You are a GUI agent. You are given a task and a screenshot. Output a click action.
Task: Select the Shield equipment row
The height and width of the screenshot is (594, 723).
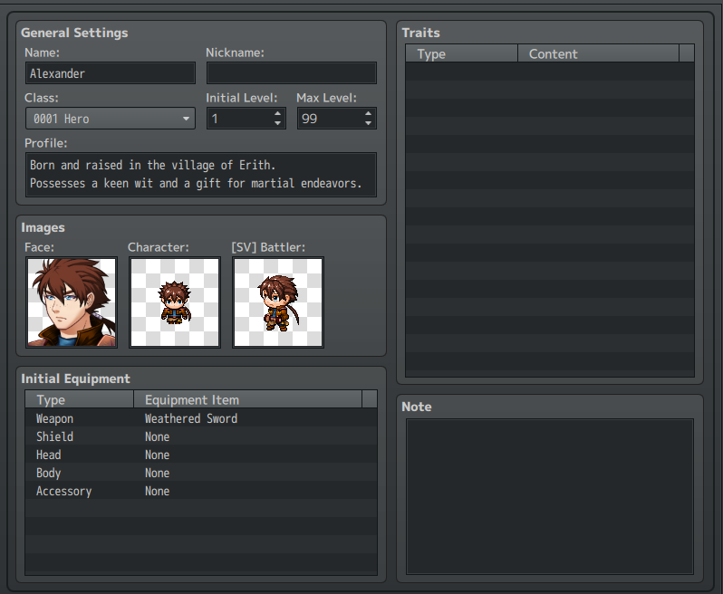201,436
